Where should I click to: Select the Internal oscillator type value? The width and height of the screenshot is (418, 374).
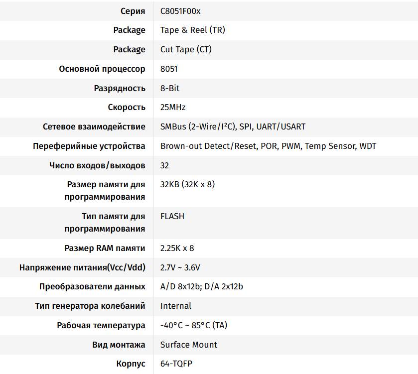click(175, 306)
